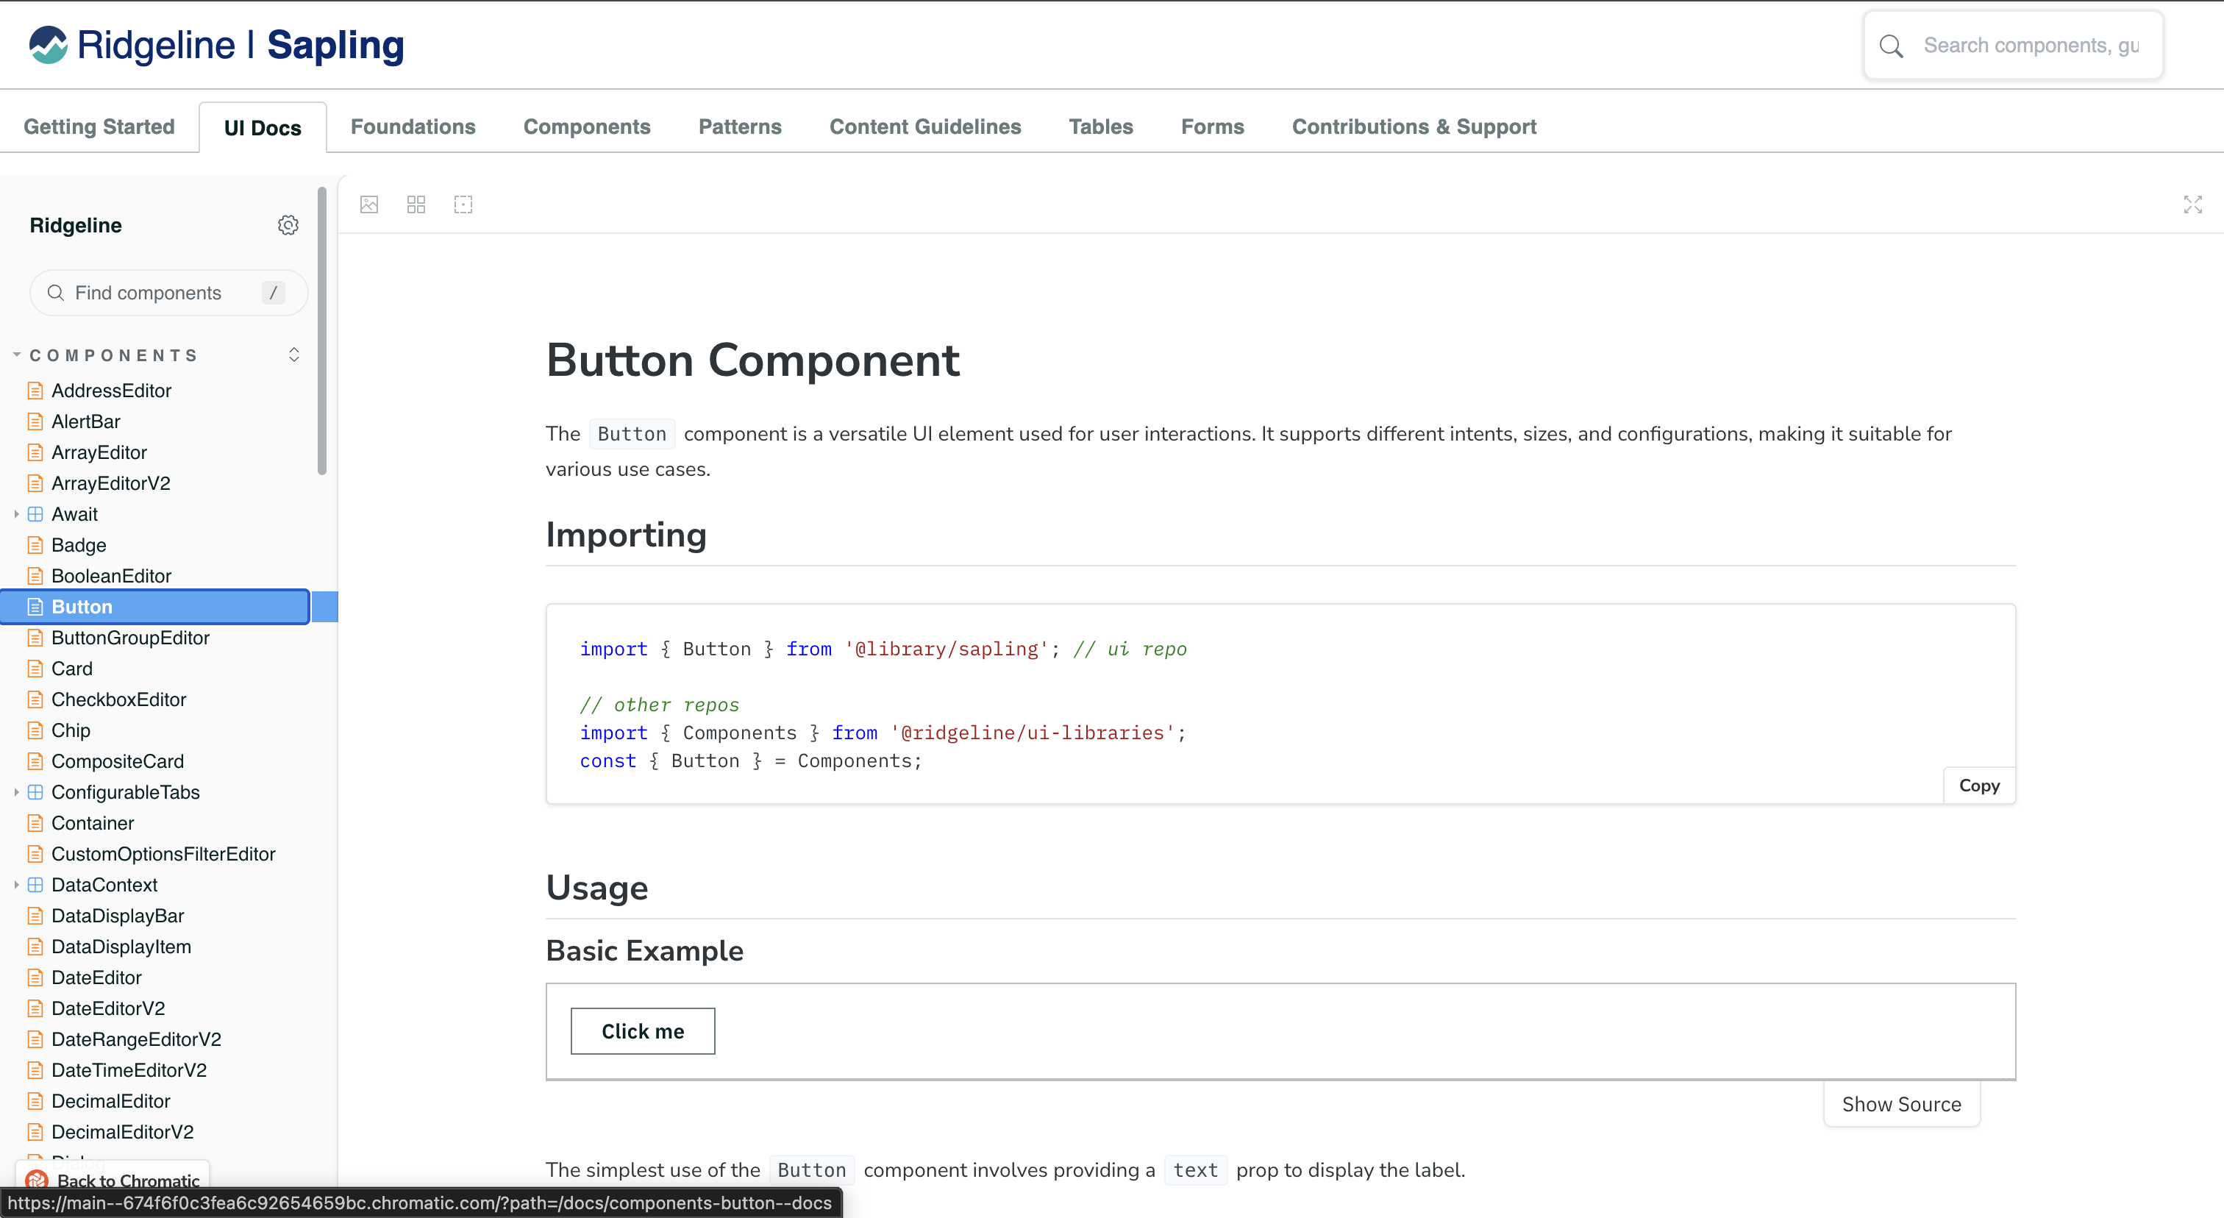Click the Show Source button
The height and width of the screenshot is (1218, 2224).
point(1901,1104)
